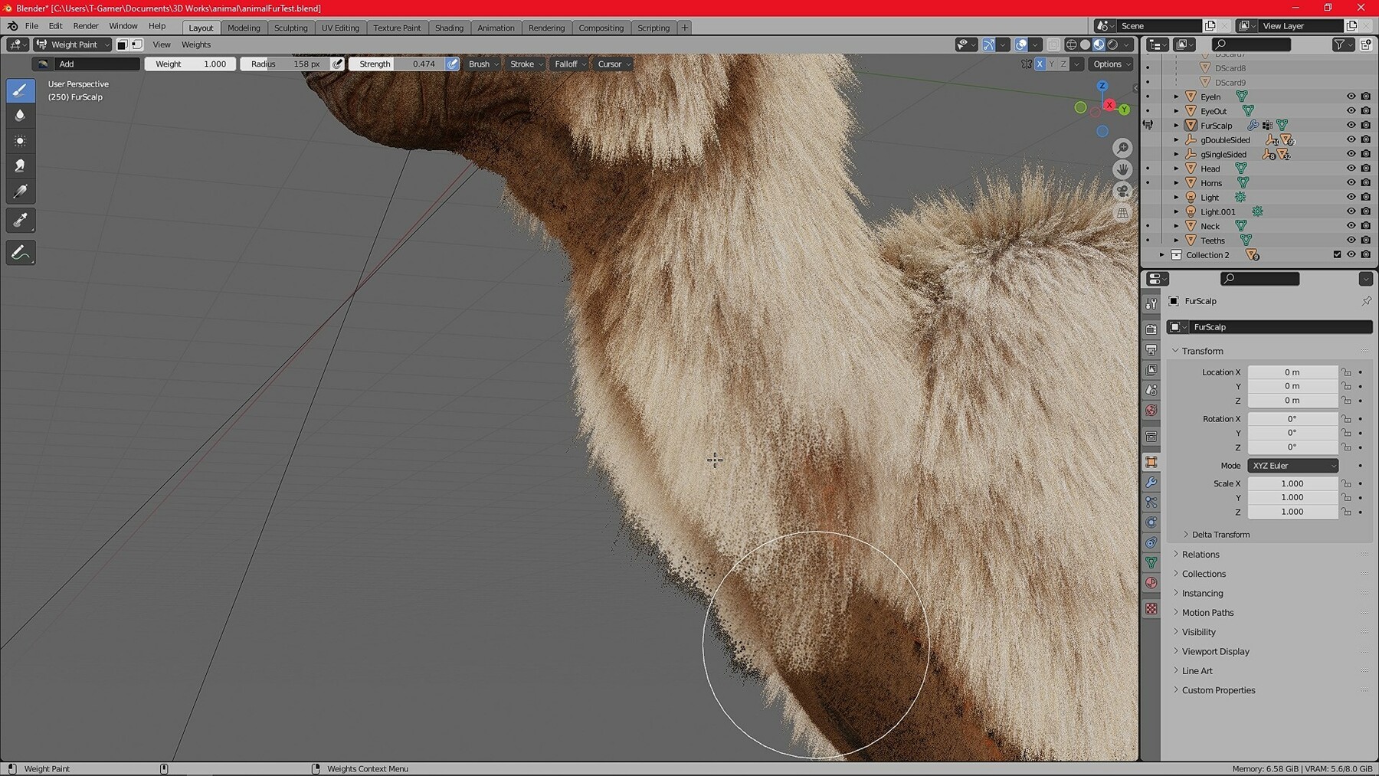
Task: Toggle the Collection 2 checkbox
Action: tap(1337, 255)
